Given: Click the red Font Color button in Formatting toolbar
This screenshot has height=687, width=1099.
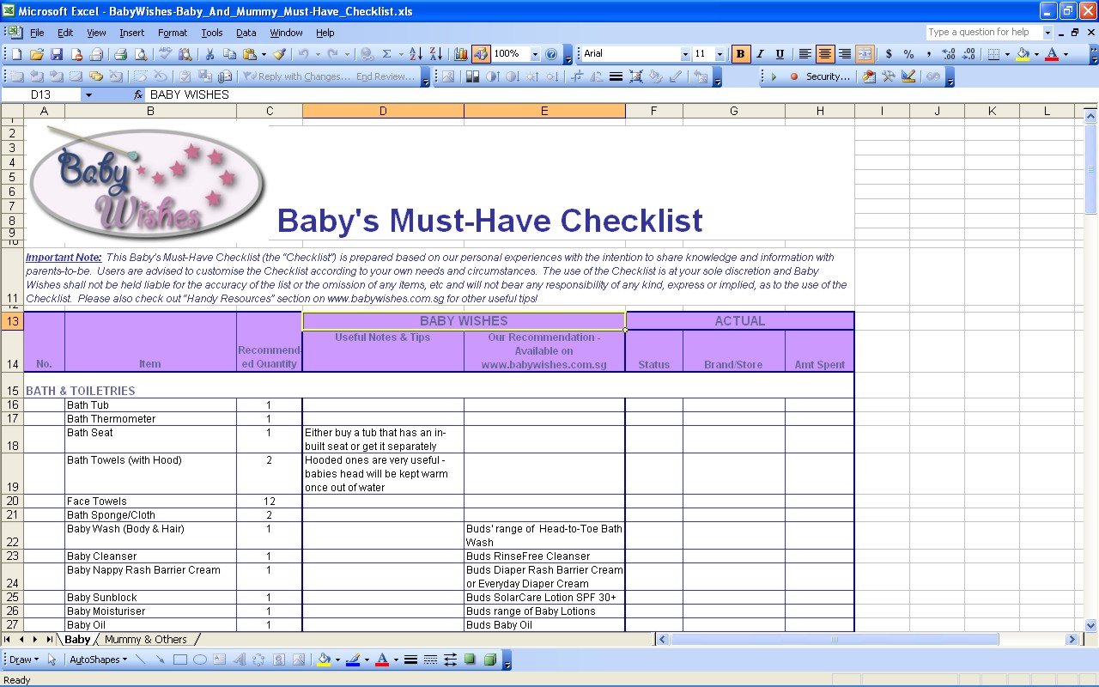Looking at the screenshot, I should tap(1052, 54).
